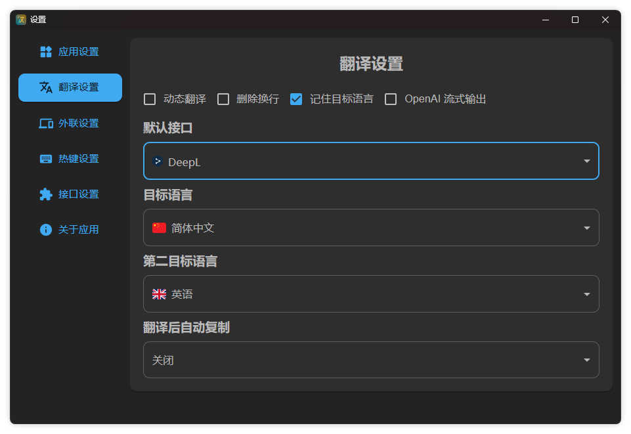The width and height of the screenshot is (631, 434).
Task: Expand the 默认接口 dropdown arrow
Action: click(586, 162)
